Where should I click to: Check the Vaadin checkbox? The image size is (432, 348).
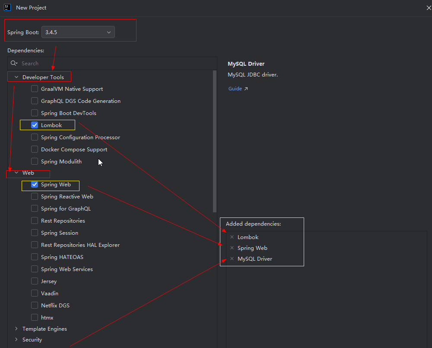click(x=35, y=294)
